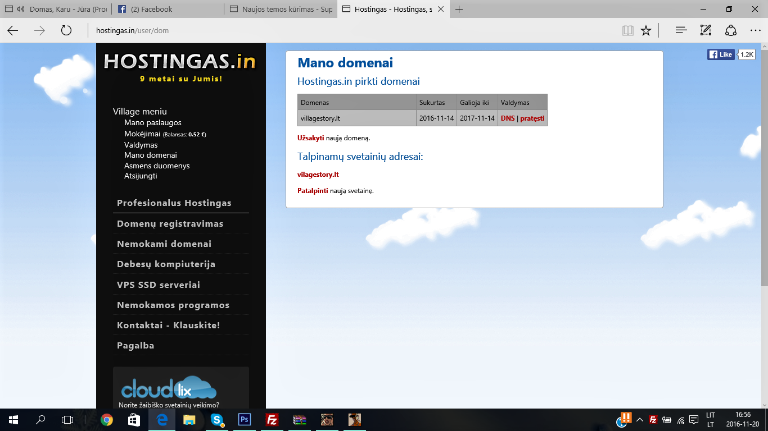768x431 pixels.
Task: Click the DNS link for villagestory.lt
Action: pyautogui.click(x=508, y=118)
